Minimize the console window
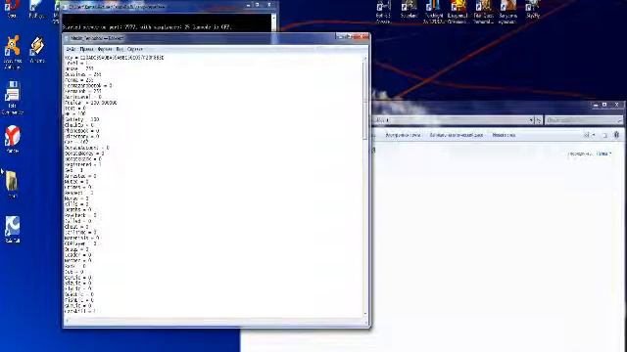Screen dimensions: 627x352 point(249,5)
